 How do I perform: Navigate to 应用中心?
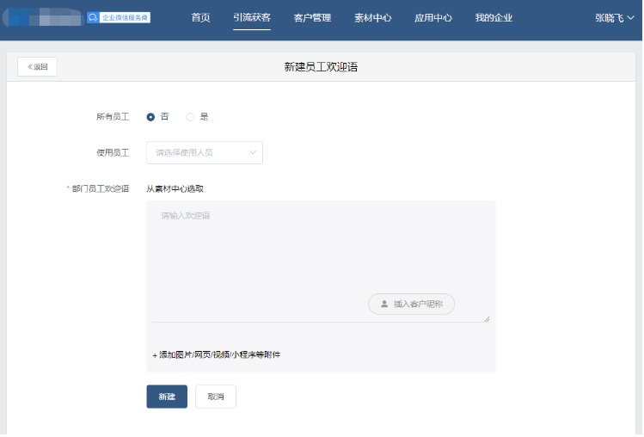click(x=432, y=17)
